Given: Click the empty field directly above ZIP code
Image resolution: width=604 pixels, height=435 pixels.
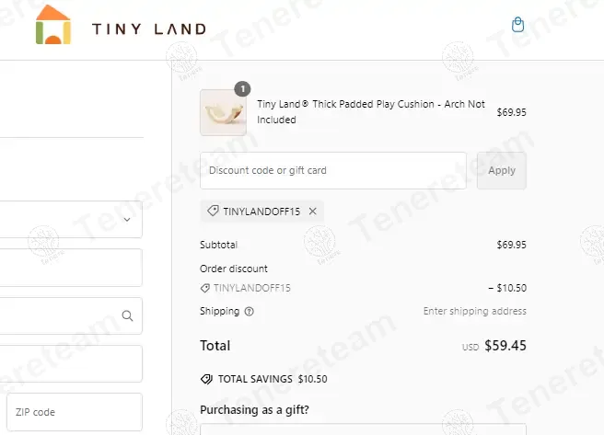Looking at the screenshot, I should 69,363.
